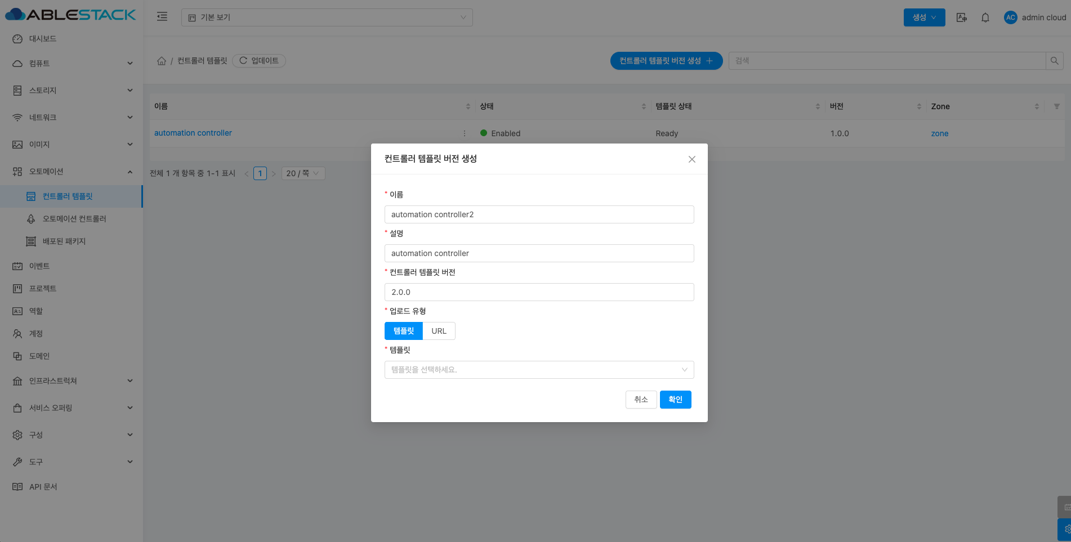The height and width of the screenshot is (542, 1071).
Task: Click the 업데이트 refresh button
Action: point(259,61)
